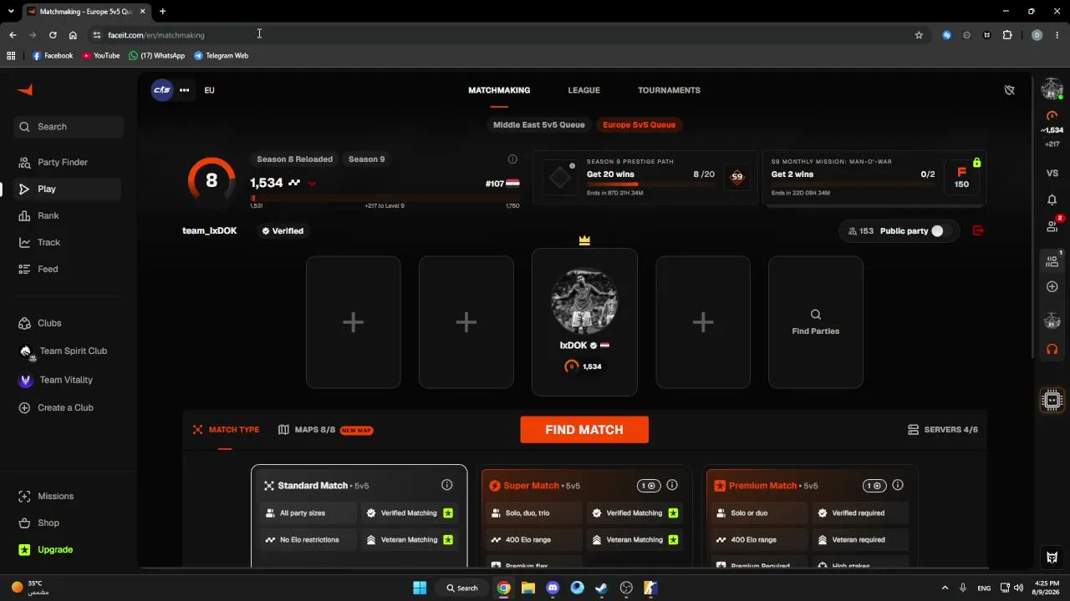Click the Premium Match ticket cost badge
Viewport: 1070px width, 601px height.
874,486
